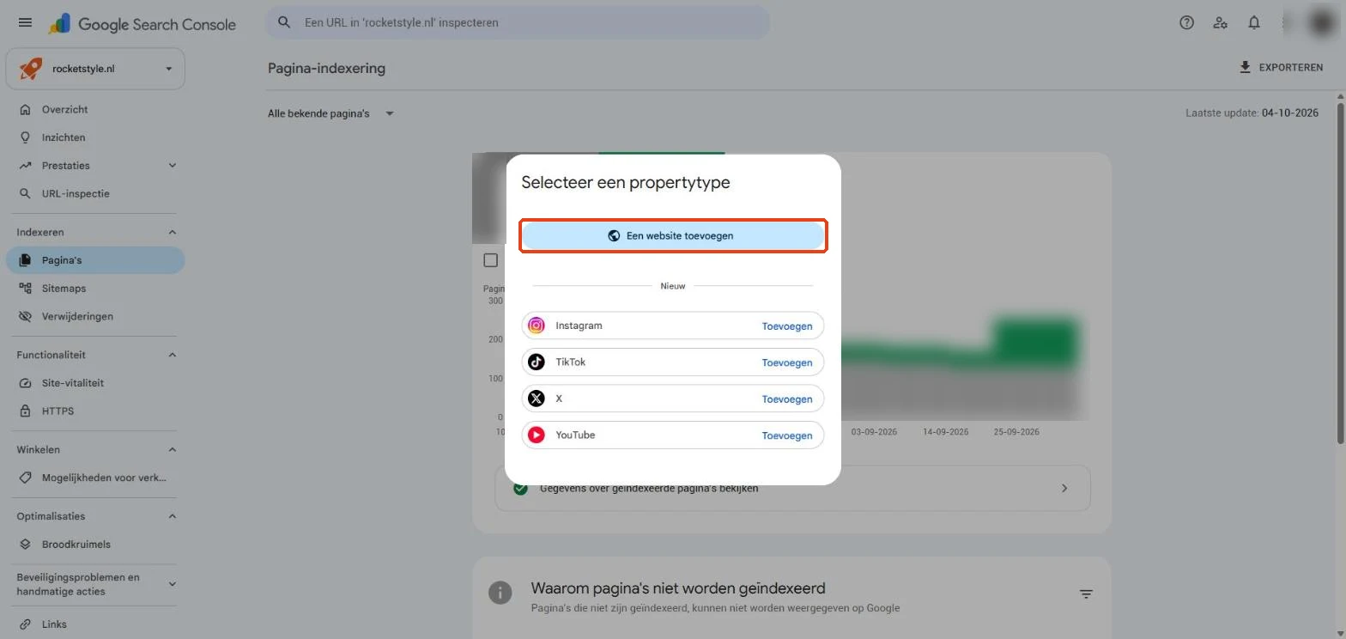
Task: Click the YouTube logo icon
Action: tap(537, 435)
